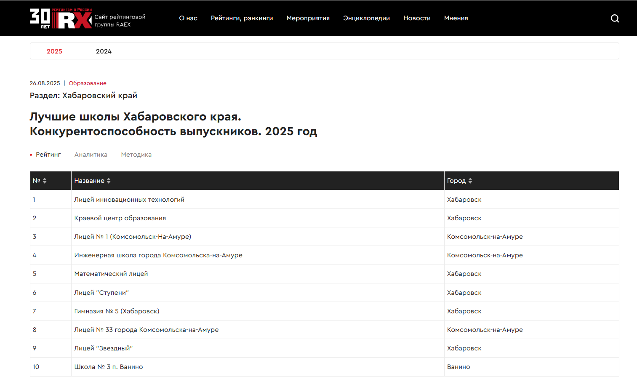Switch to the Аналитика tab
Image resolution: width=637 pixels, height=390 pixels.
(91, 155)
